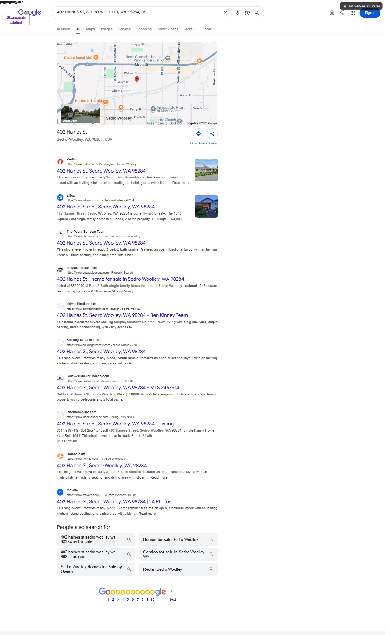
Task: Go to results page 10
Action: point(152,599)
